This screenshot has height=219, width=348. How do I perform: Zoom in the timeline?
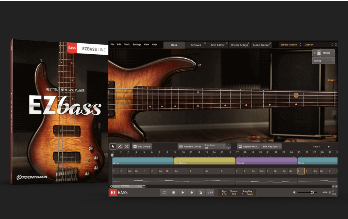(x=336, y=186)
